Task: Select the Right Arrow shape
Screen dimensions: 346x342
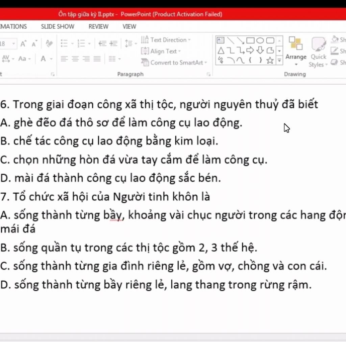Action: (x=250, y=51)
